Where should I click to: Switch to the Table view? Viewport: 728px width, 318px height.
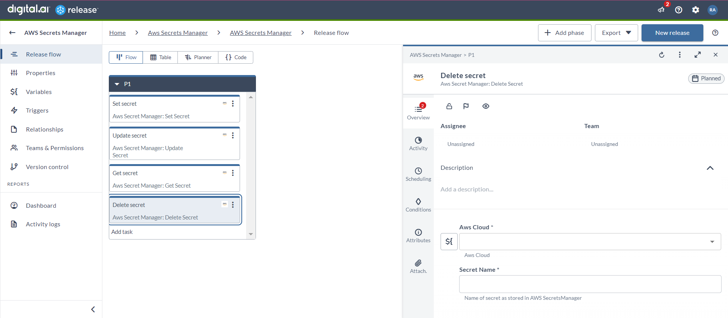[x=160, y=57]
